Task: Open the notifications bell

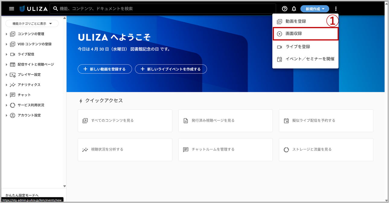Action: click(x=294, y=9)
